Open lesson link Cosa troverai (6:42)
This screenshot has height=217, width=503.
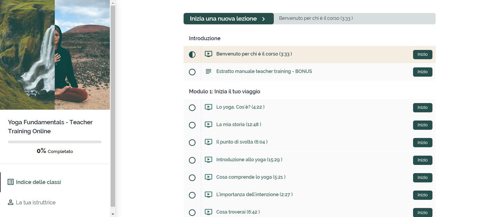[x=238, y=212]
